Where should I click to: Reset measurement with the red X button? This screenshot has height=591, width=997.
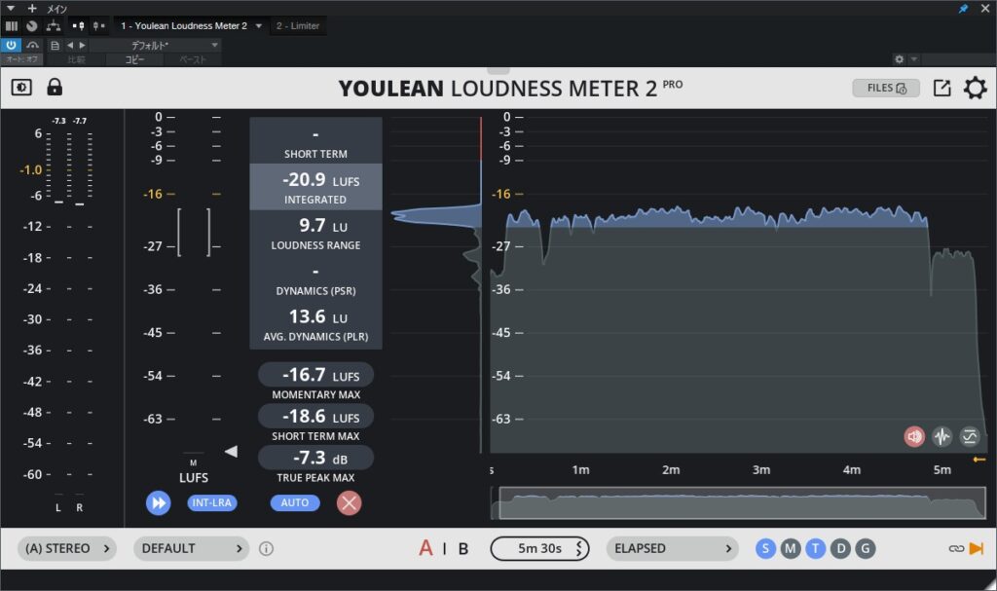[350, 503]
